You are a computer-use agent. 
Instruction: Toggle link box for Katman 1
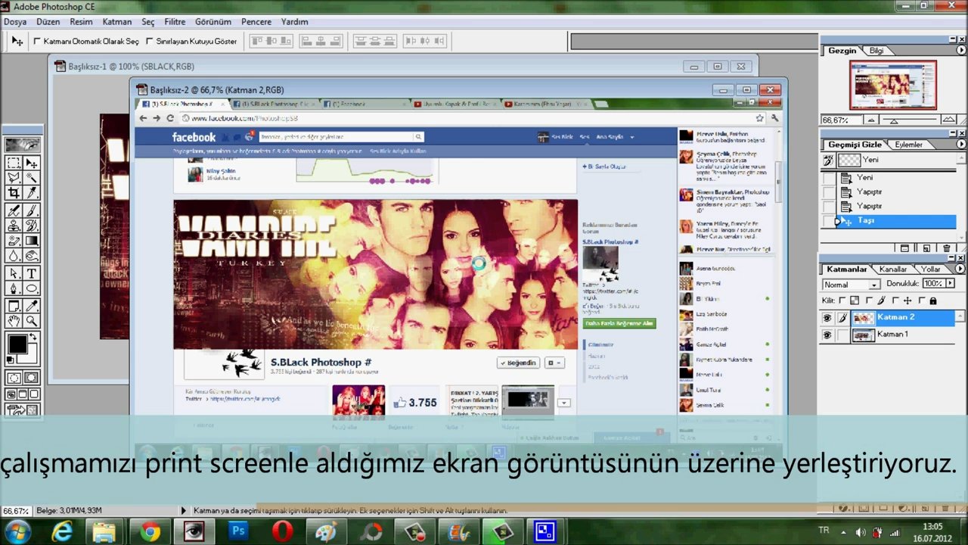(842, 335)
